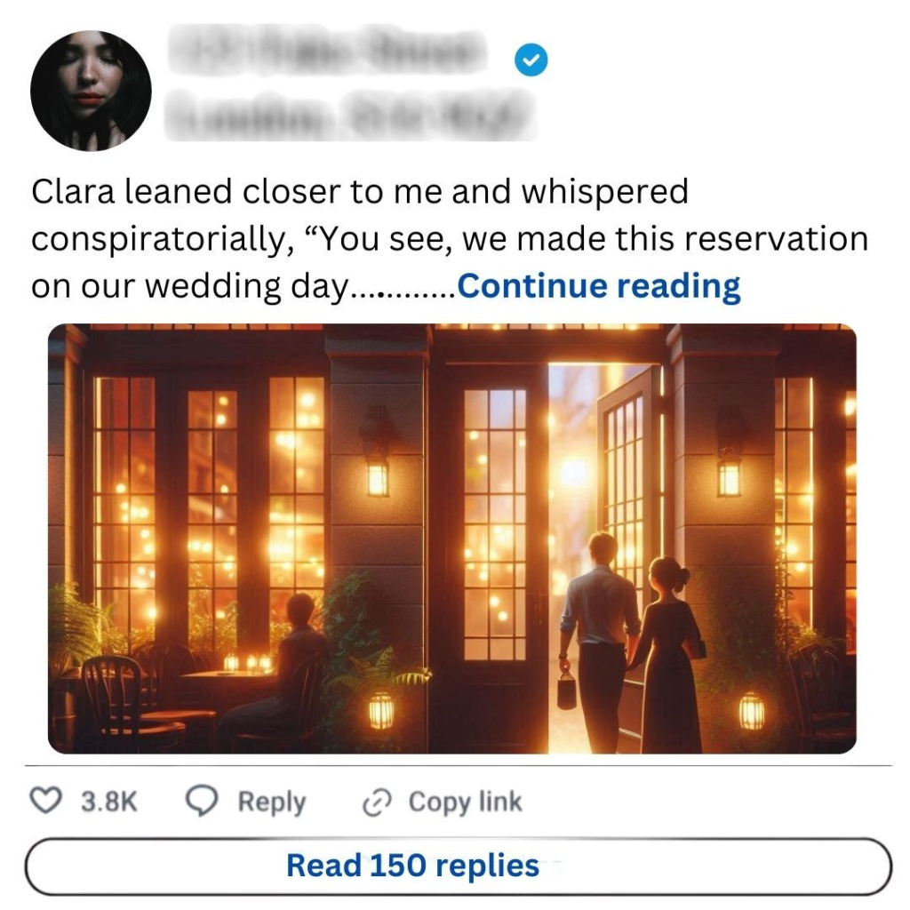Click the man seated at the table
Image resolution: width=910 pixels, height=910 pixels.
293,662
